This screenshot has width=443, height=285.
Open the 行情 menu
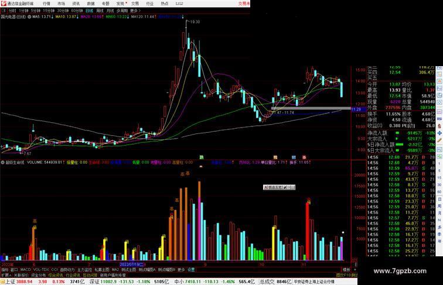(46, 4)
